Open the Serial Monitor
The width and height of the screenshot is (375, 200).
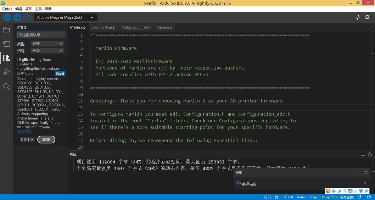pos(367,17)
